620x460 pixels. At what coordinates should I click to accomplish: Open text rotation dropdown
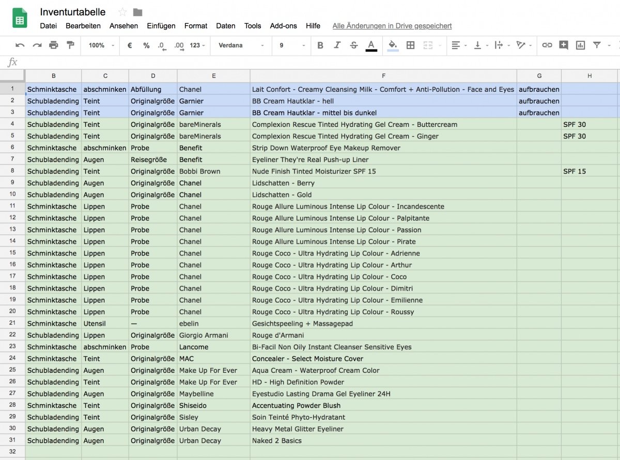pos(523,45)
